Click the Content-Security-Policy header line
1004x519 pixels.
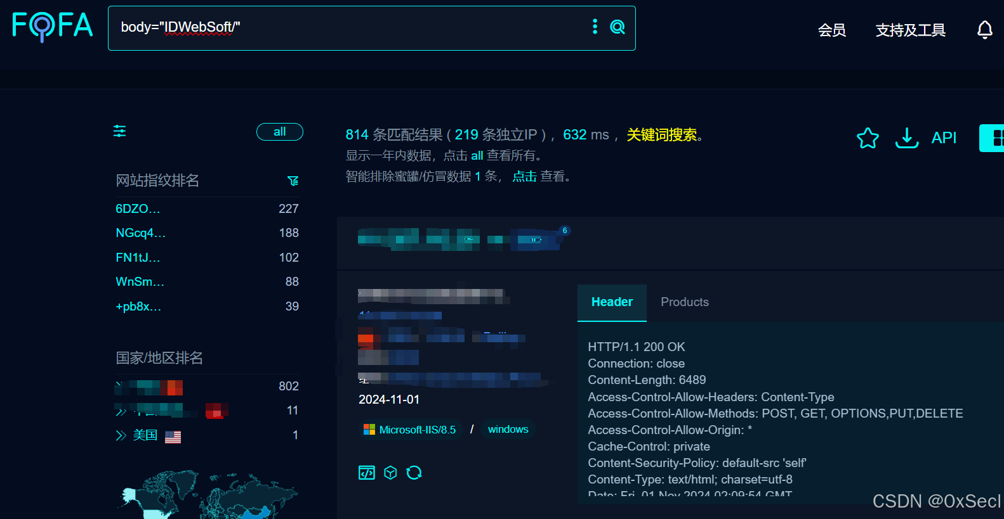[697, 463]
